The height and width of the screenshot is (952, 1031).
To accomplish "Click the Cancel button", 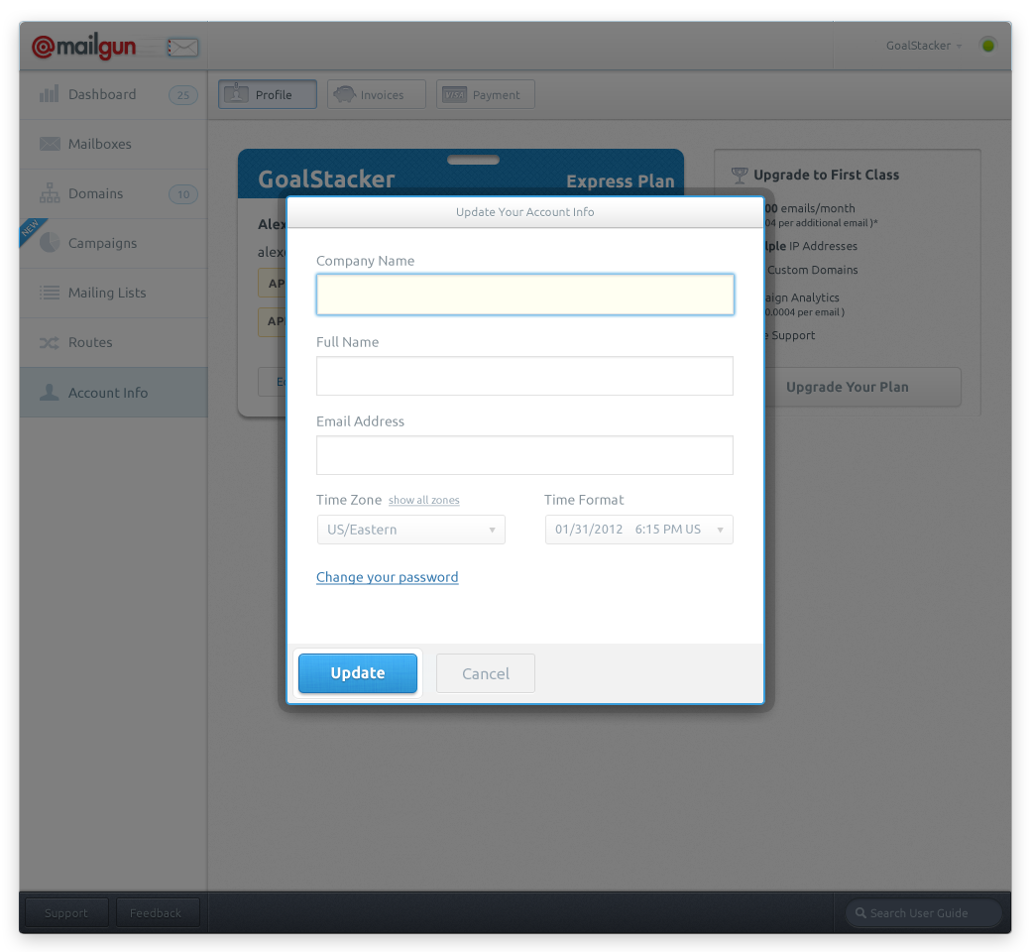I will point(485,673).
